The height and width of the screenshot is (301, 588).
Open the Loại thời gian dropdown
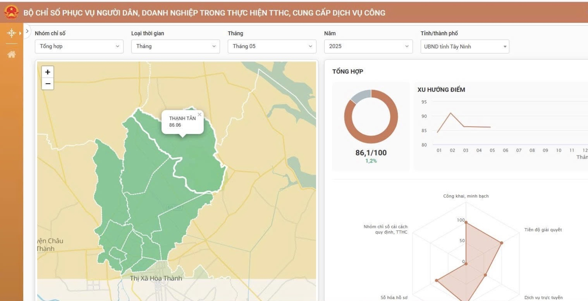coord(176,46)
